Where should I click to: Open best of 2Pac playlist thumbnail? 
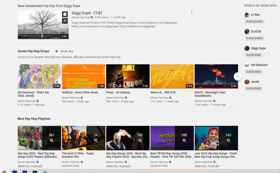pos(84,138)
